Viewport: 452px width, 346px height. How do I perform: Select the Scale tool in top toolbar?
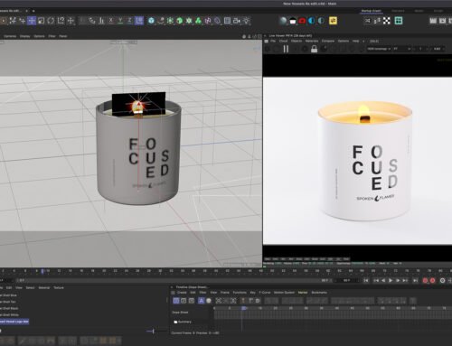[x=42, y=21]
